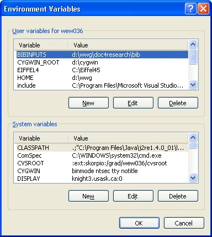
Task: Click the system variables scrollbar thumb
Action: point(193,146)
